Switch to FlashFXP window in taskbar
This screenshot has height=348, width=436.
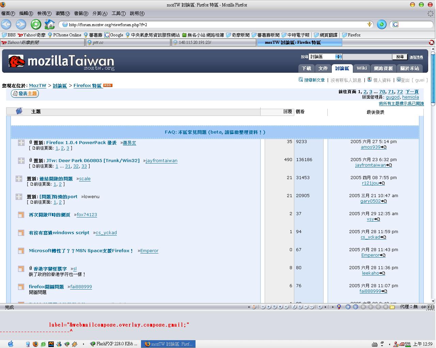(x=113, y=344)
